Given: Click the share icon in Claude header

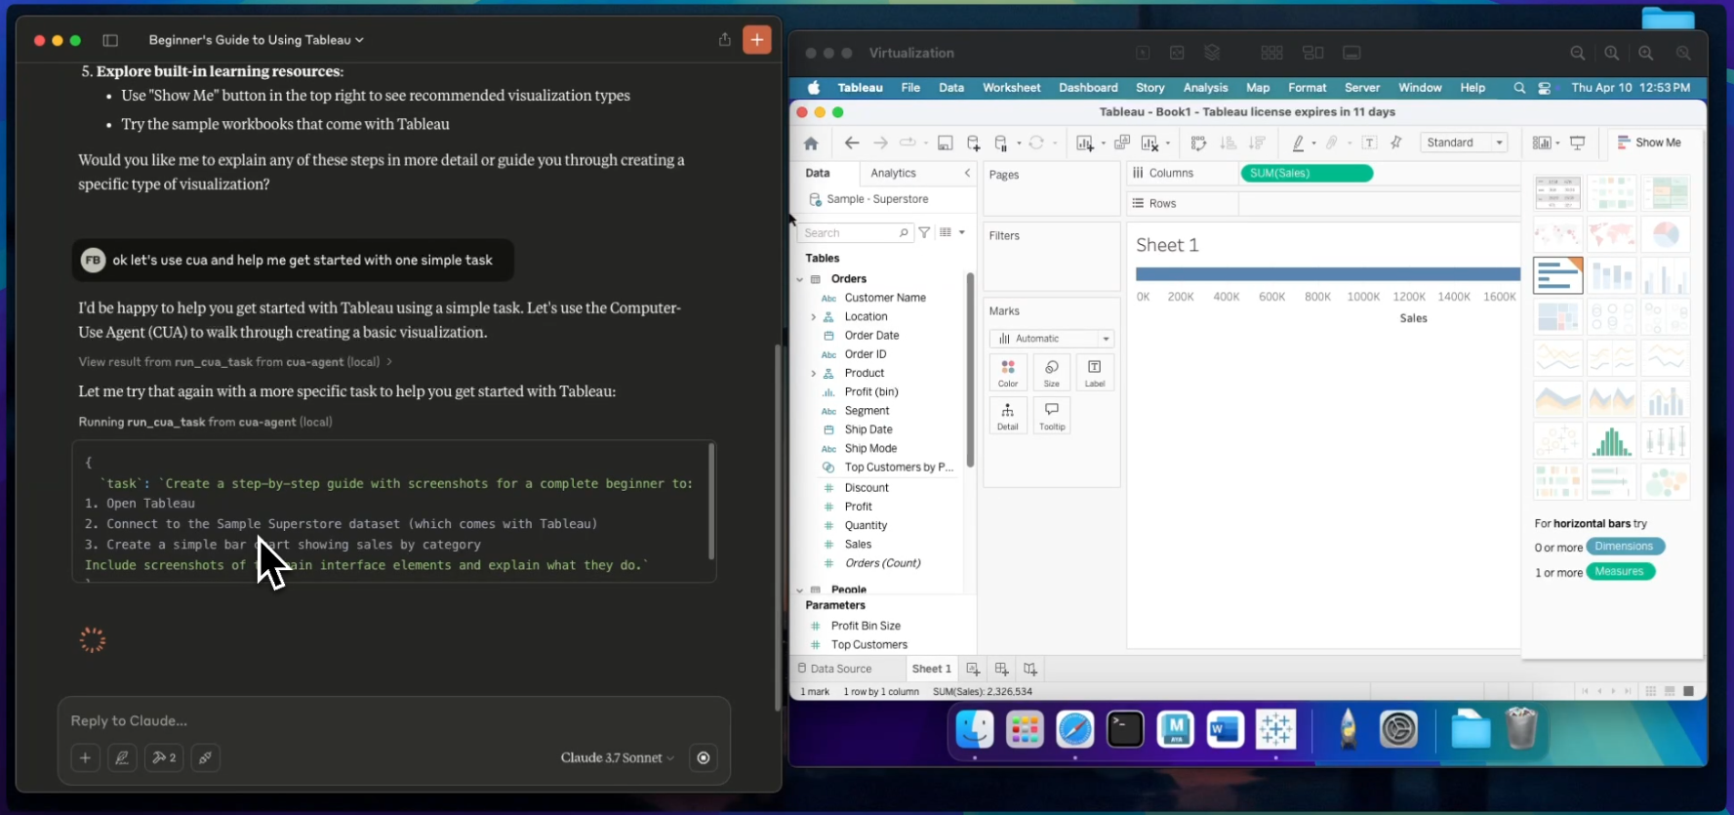Looking at the screenshot, I should click(x=724, y=40).
